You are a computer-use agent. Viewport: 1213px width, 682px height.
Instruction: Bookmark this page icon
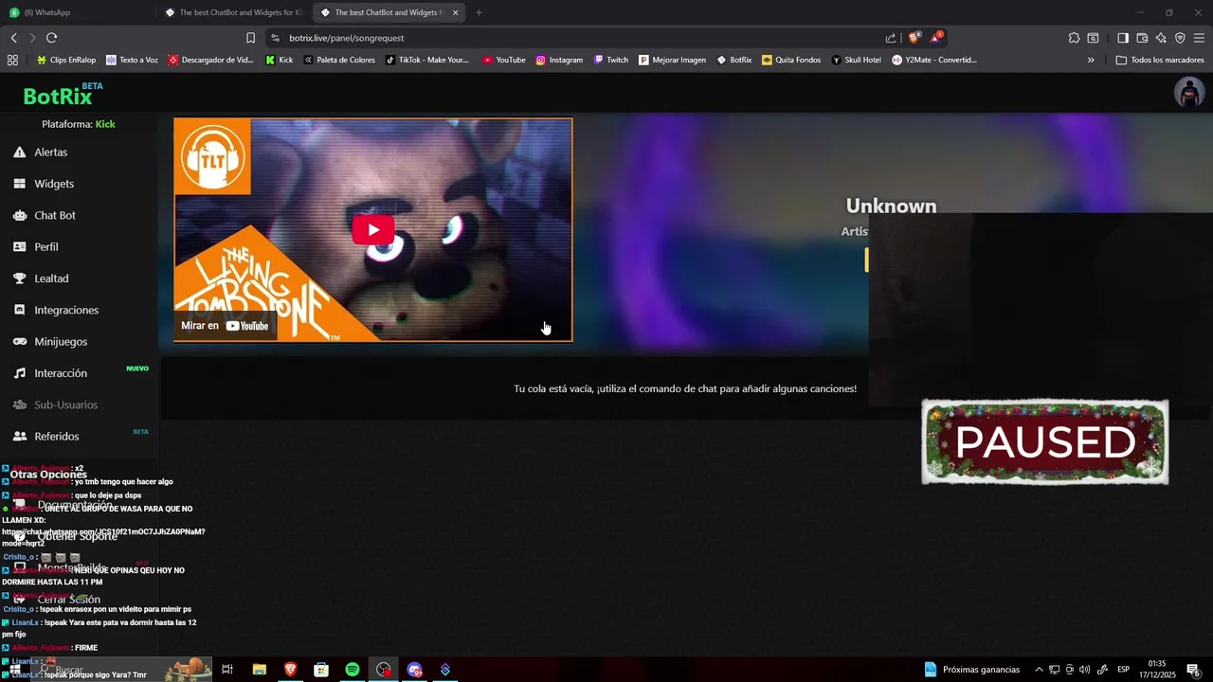[250, 38]
